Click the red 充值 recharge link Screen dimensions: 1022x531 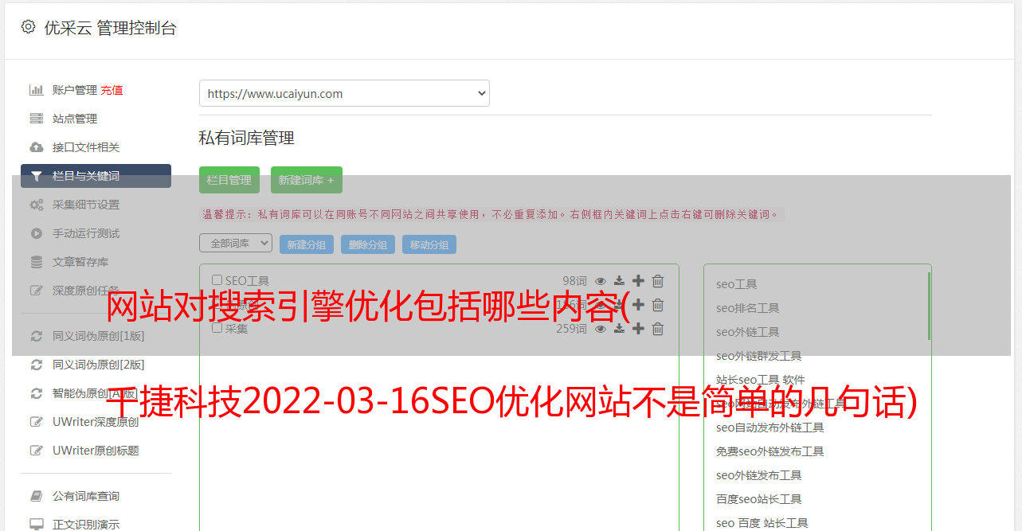click(112, 90)
